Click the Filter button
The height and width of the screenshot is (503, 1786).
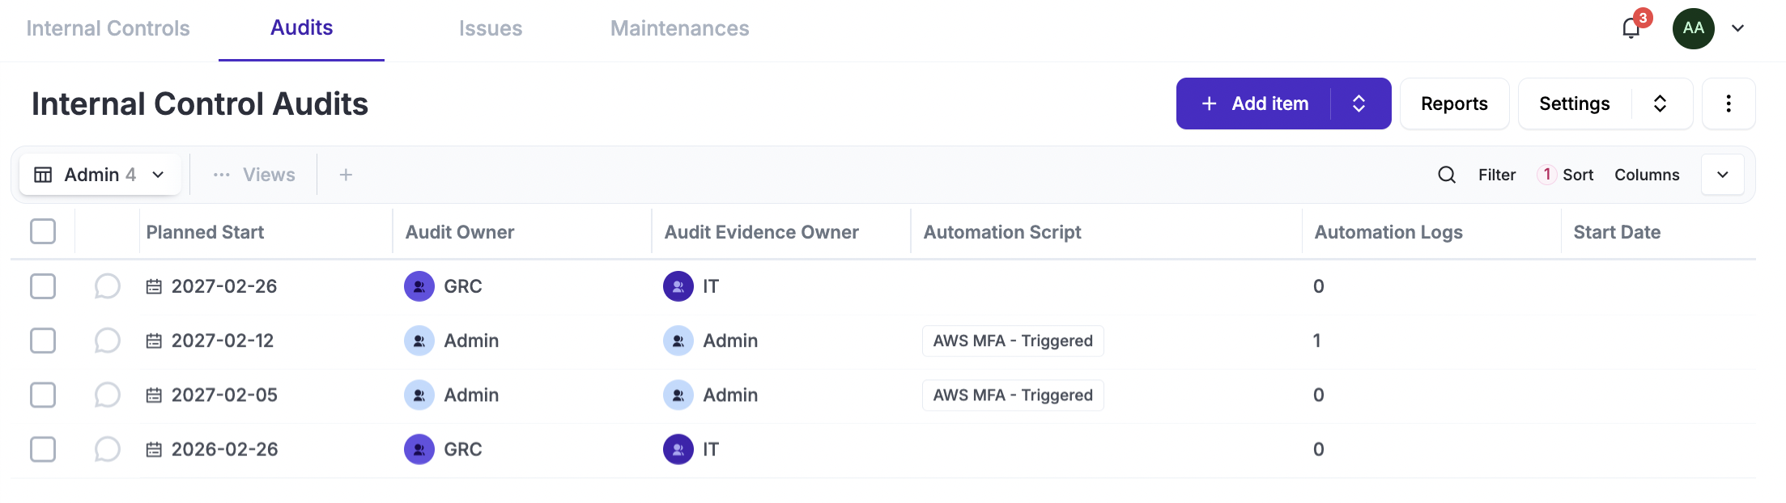pyautogui.click(x=1496, y=175)
